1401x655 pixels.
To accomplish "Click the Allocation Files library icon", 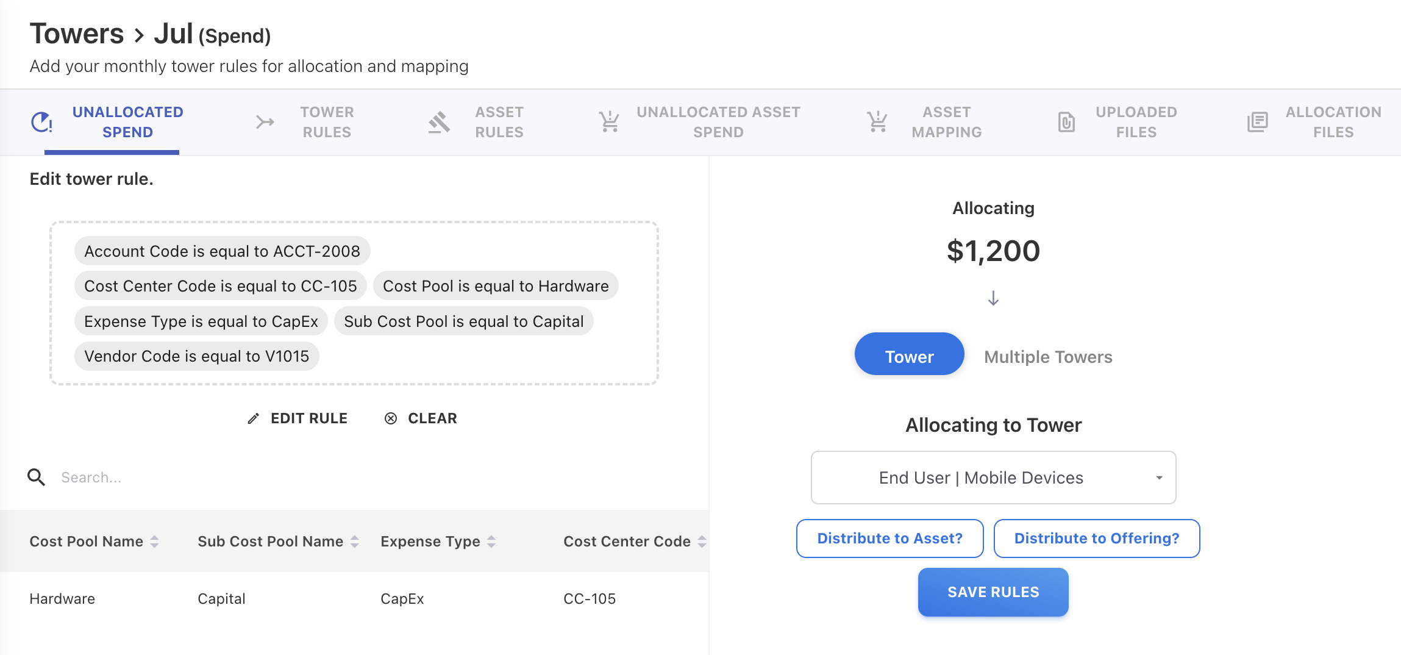I will 1257,122.
